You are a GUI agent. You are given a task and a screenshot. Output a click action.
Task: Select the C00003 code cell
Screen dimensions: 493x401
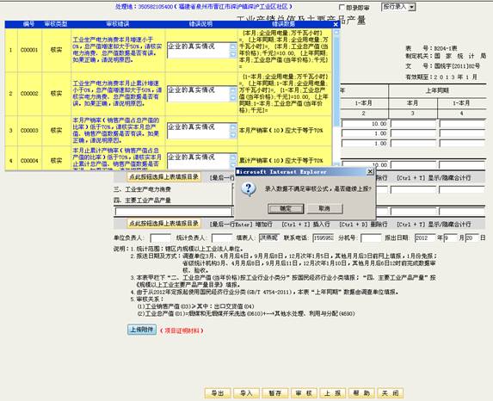(x=29, y=131)
